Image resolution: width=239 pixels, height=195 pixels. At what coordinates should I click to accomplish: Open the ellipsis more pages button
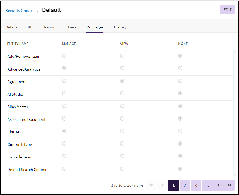tap(207, 185)
